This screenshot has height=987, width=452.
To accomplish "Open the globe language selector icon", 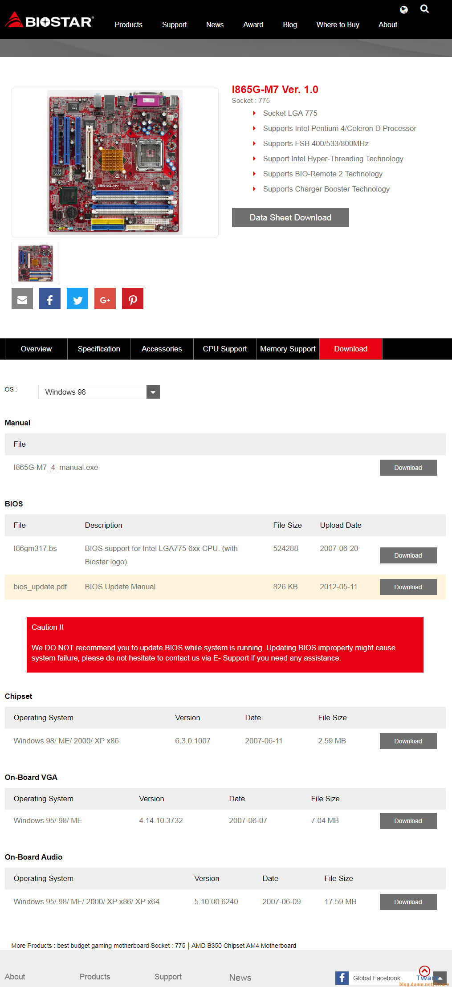I will coord(404,10).
